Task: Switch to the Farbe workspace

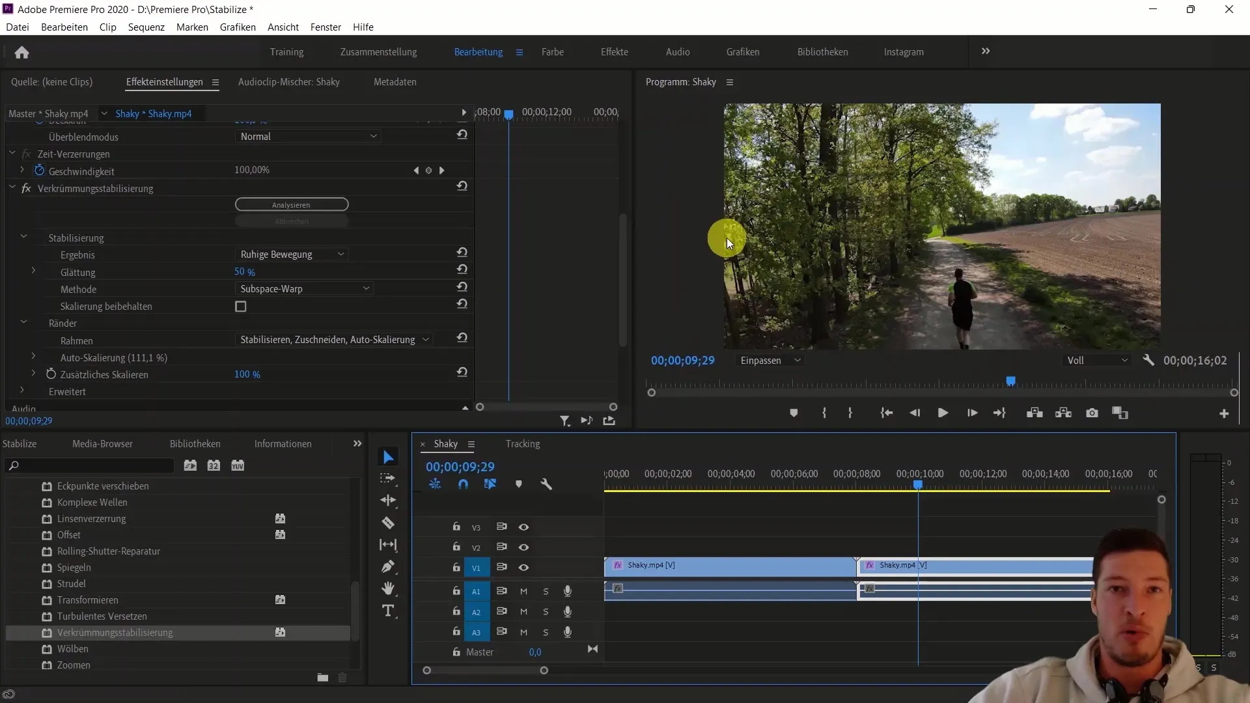Action: point(553,52)
